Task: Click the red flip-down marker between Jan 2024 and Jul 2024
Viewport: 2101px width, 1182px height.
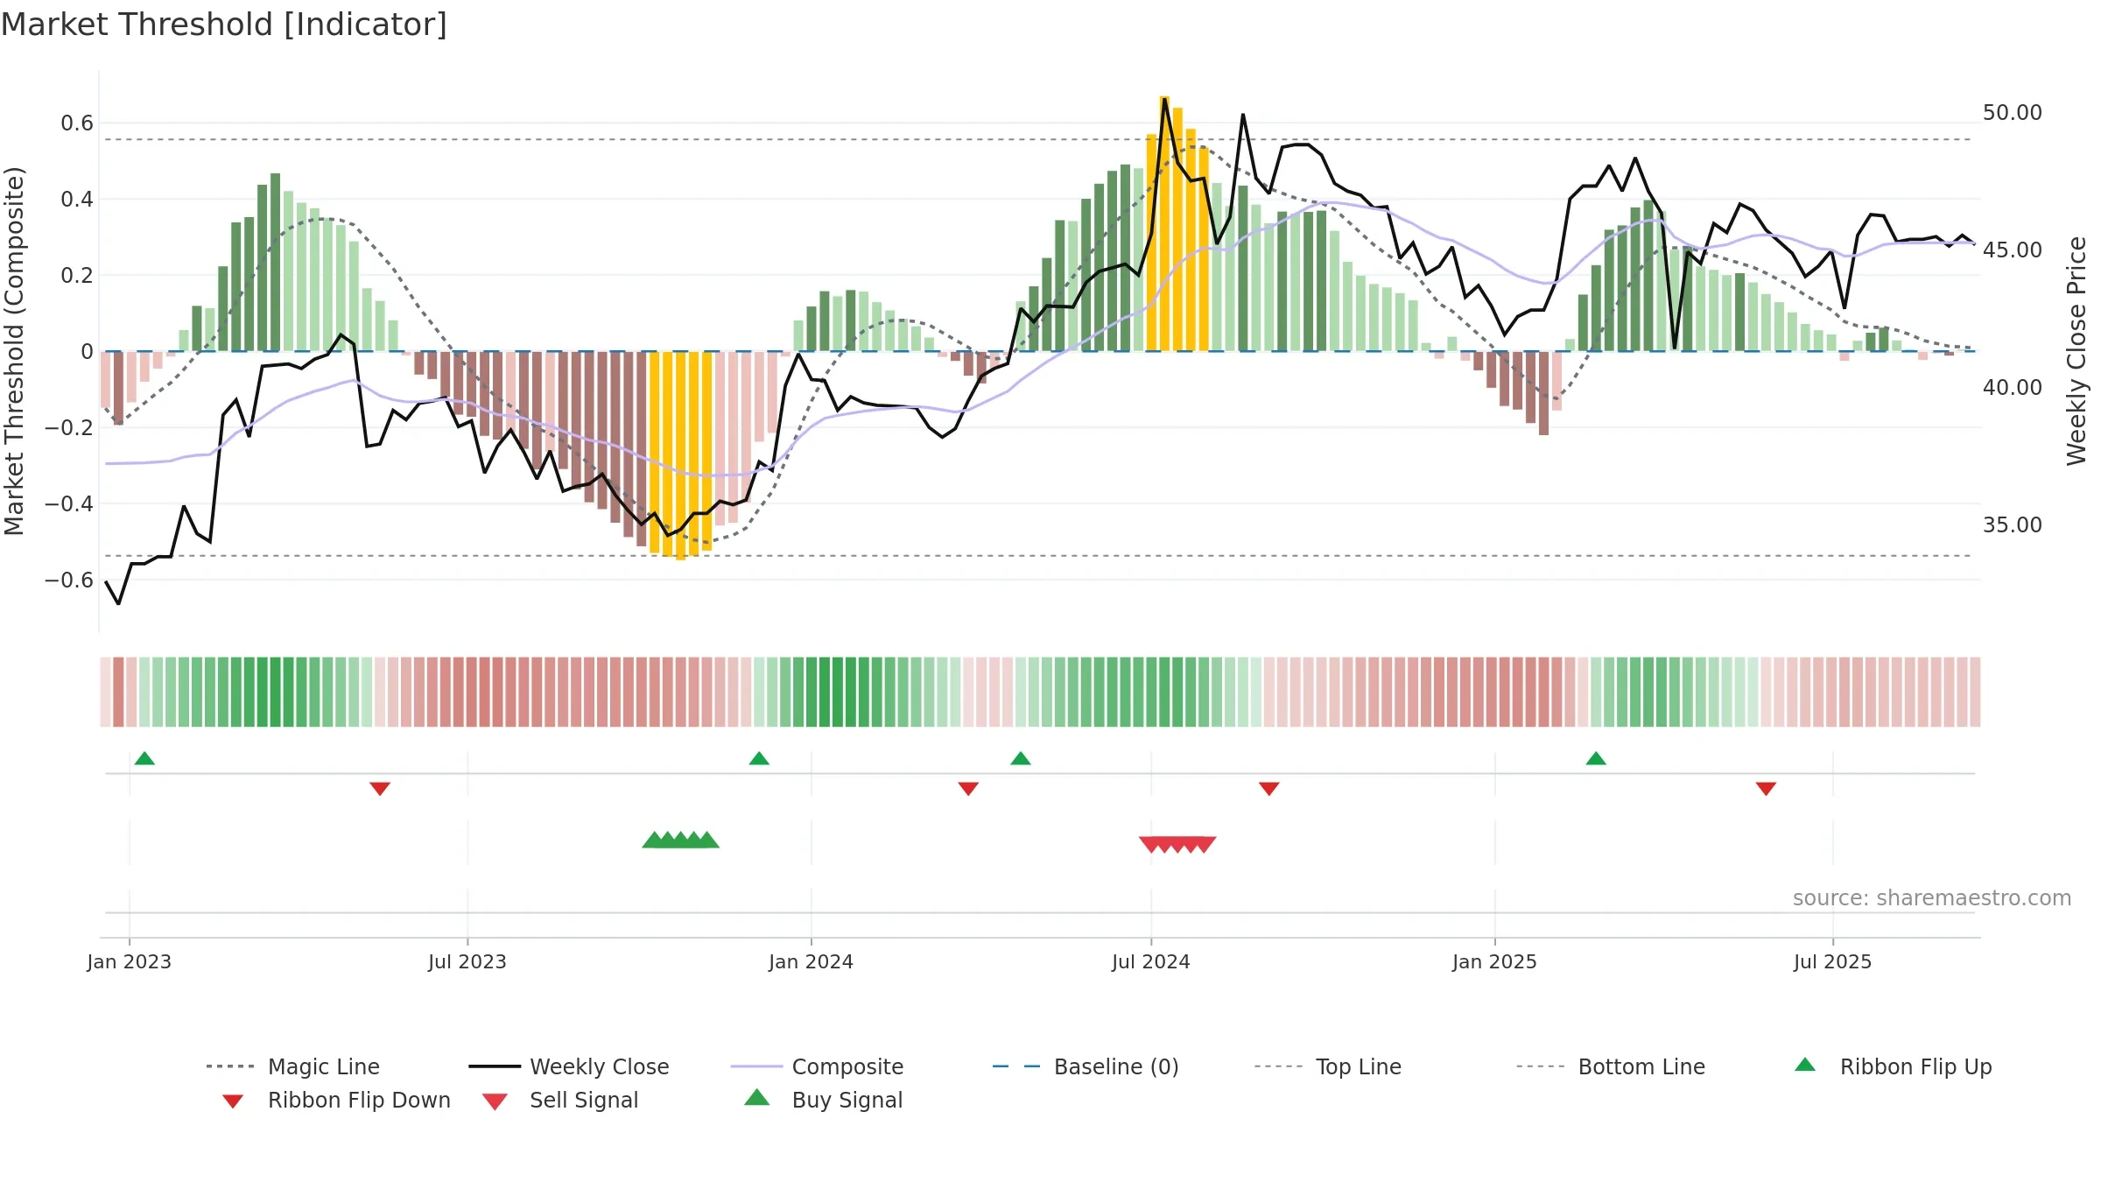Action: click(x=968, y=789)
